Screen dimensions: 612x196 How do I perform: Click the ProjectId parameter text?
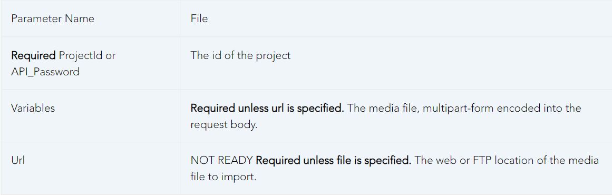click(x=81, y=55)
